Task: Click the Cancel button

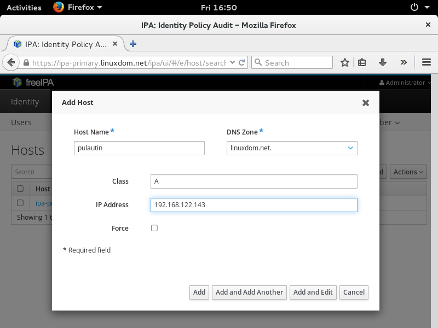Action: [354, 292]
